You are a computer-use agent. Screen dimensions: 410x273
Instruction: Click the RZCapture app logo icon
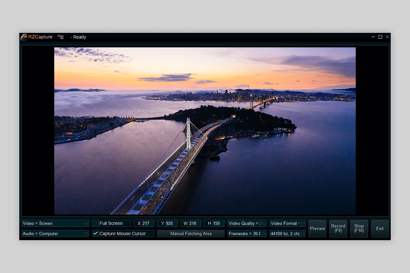(24, 37)
